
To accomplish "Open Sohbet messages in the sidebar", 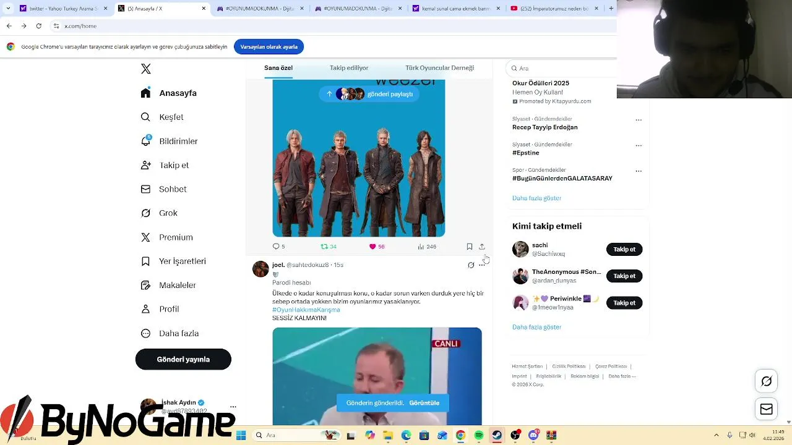I will (x=163, y=189).
